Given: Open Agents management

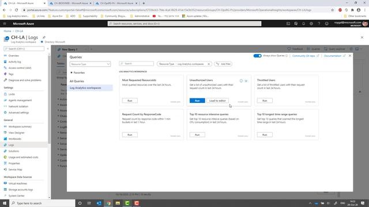Looking at the screenshot, I should tap(20, 100).
